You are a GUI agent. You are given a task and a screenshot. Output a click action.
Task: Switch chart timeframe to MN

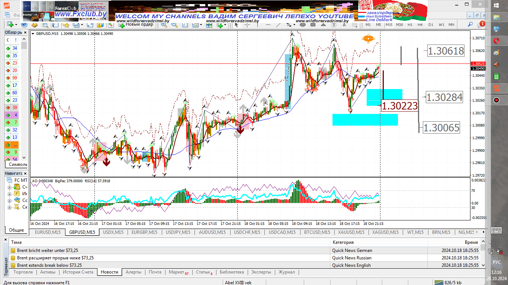point(451,25)
